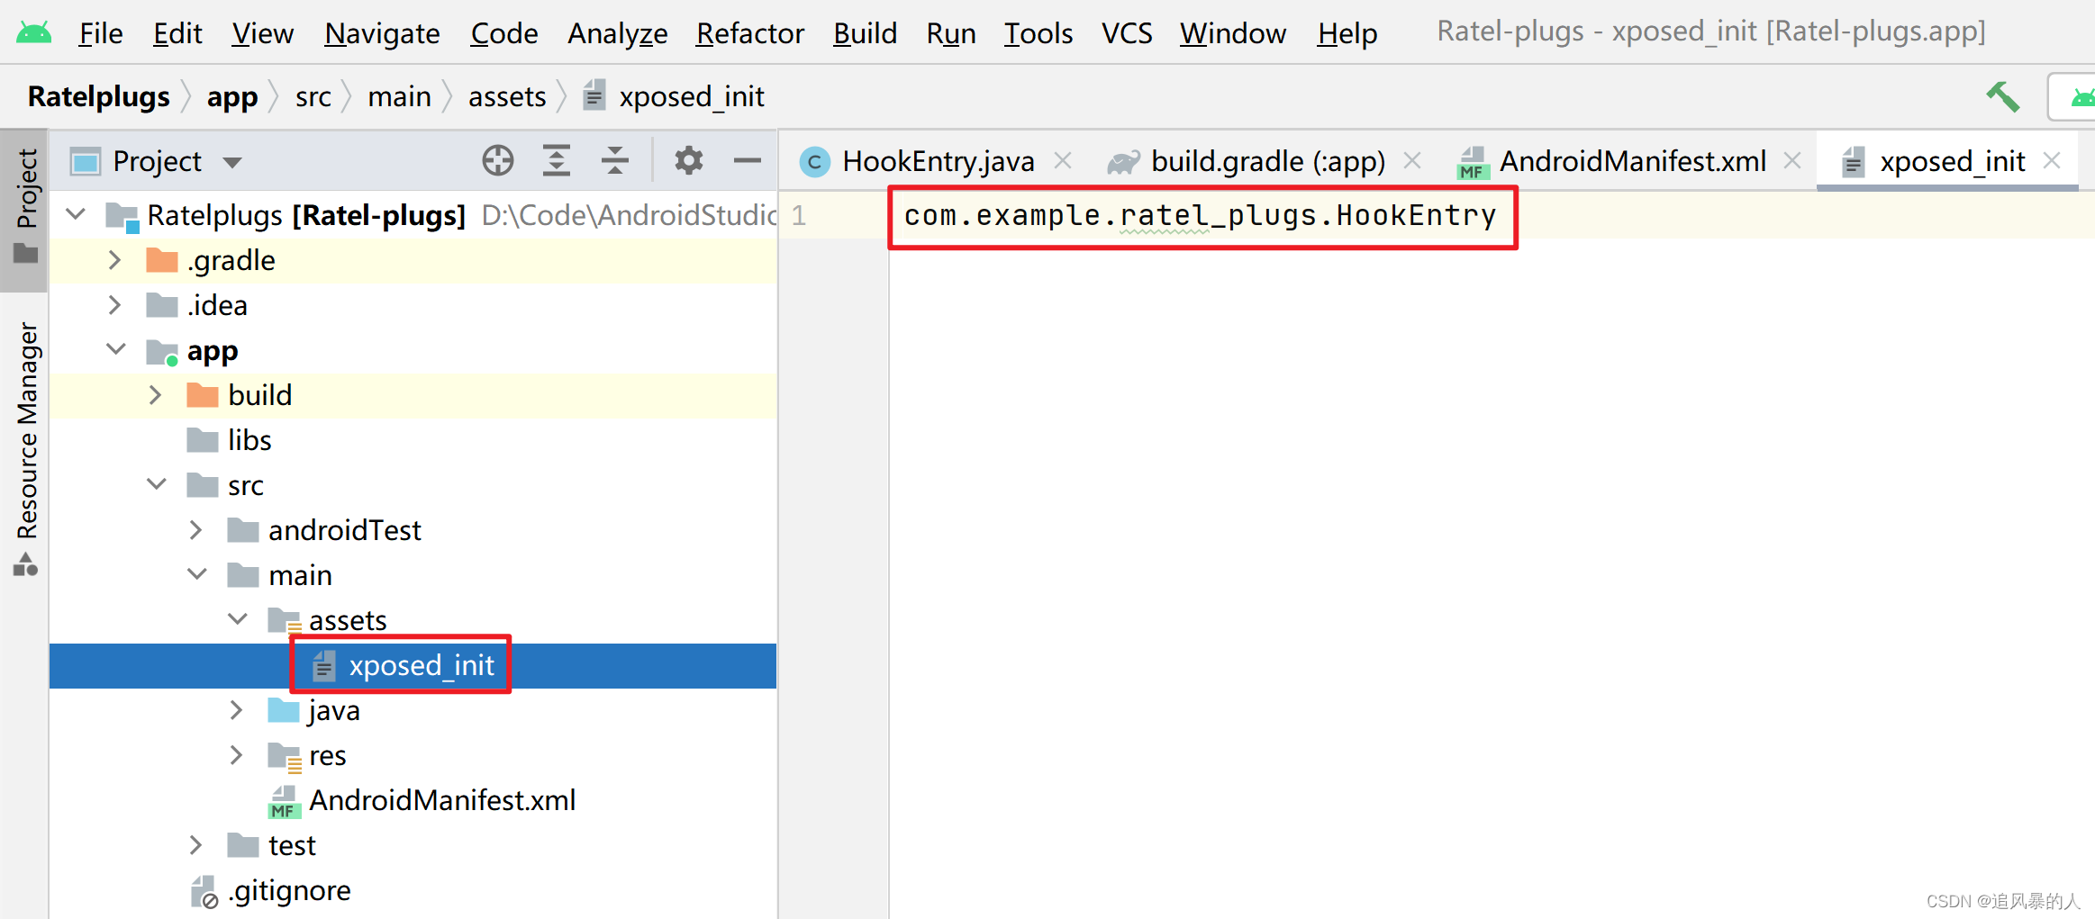Click app in the breadcrumb bar
This screenshot has width=2095, height=919.
(232, 96)
